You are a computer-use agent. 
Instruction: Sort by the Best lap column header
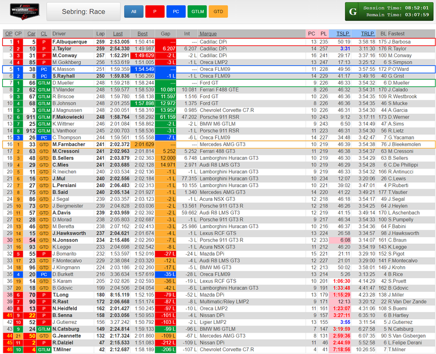(x=143, y=34)
